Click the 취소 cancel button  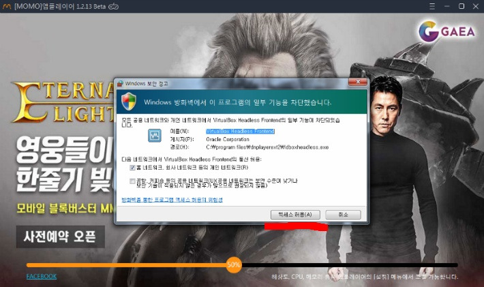[343, 215]
